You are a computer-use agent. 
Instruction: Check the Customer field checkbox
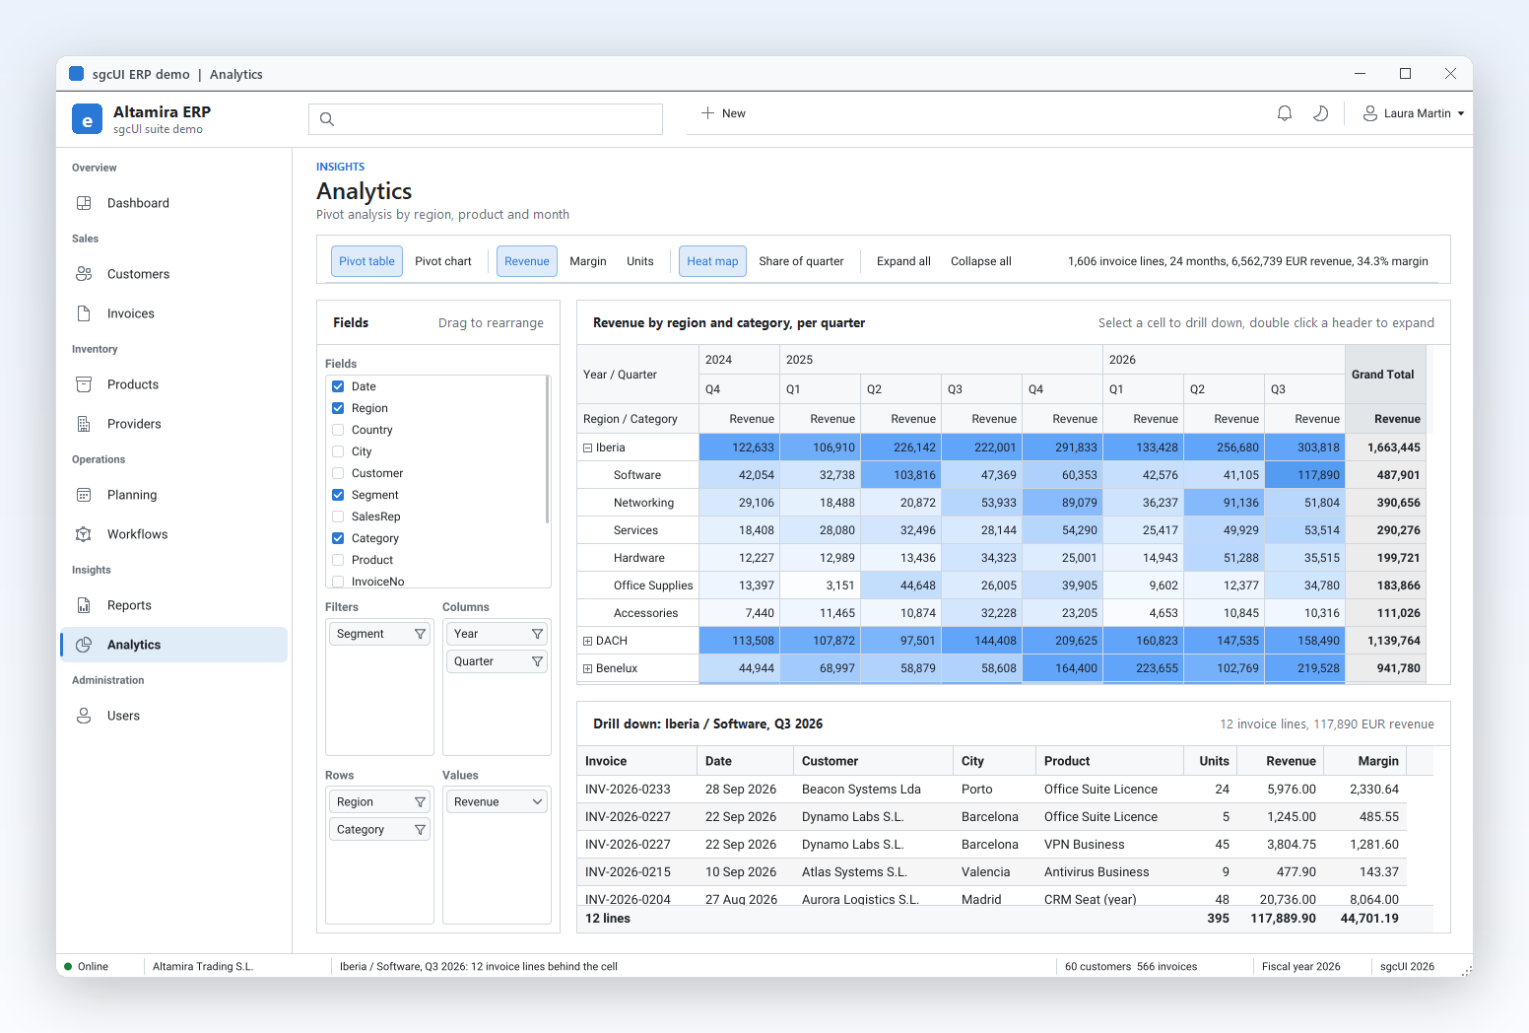click(x=338, y=473)
